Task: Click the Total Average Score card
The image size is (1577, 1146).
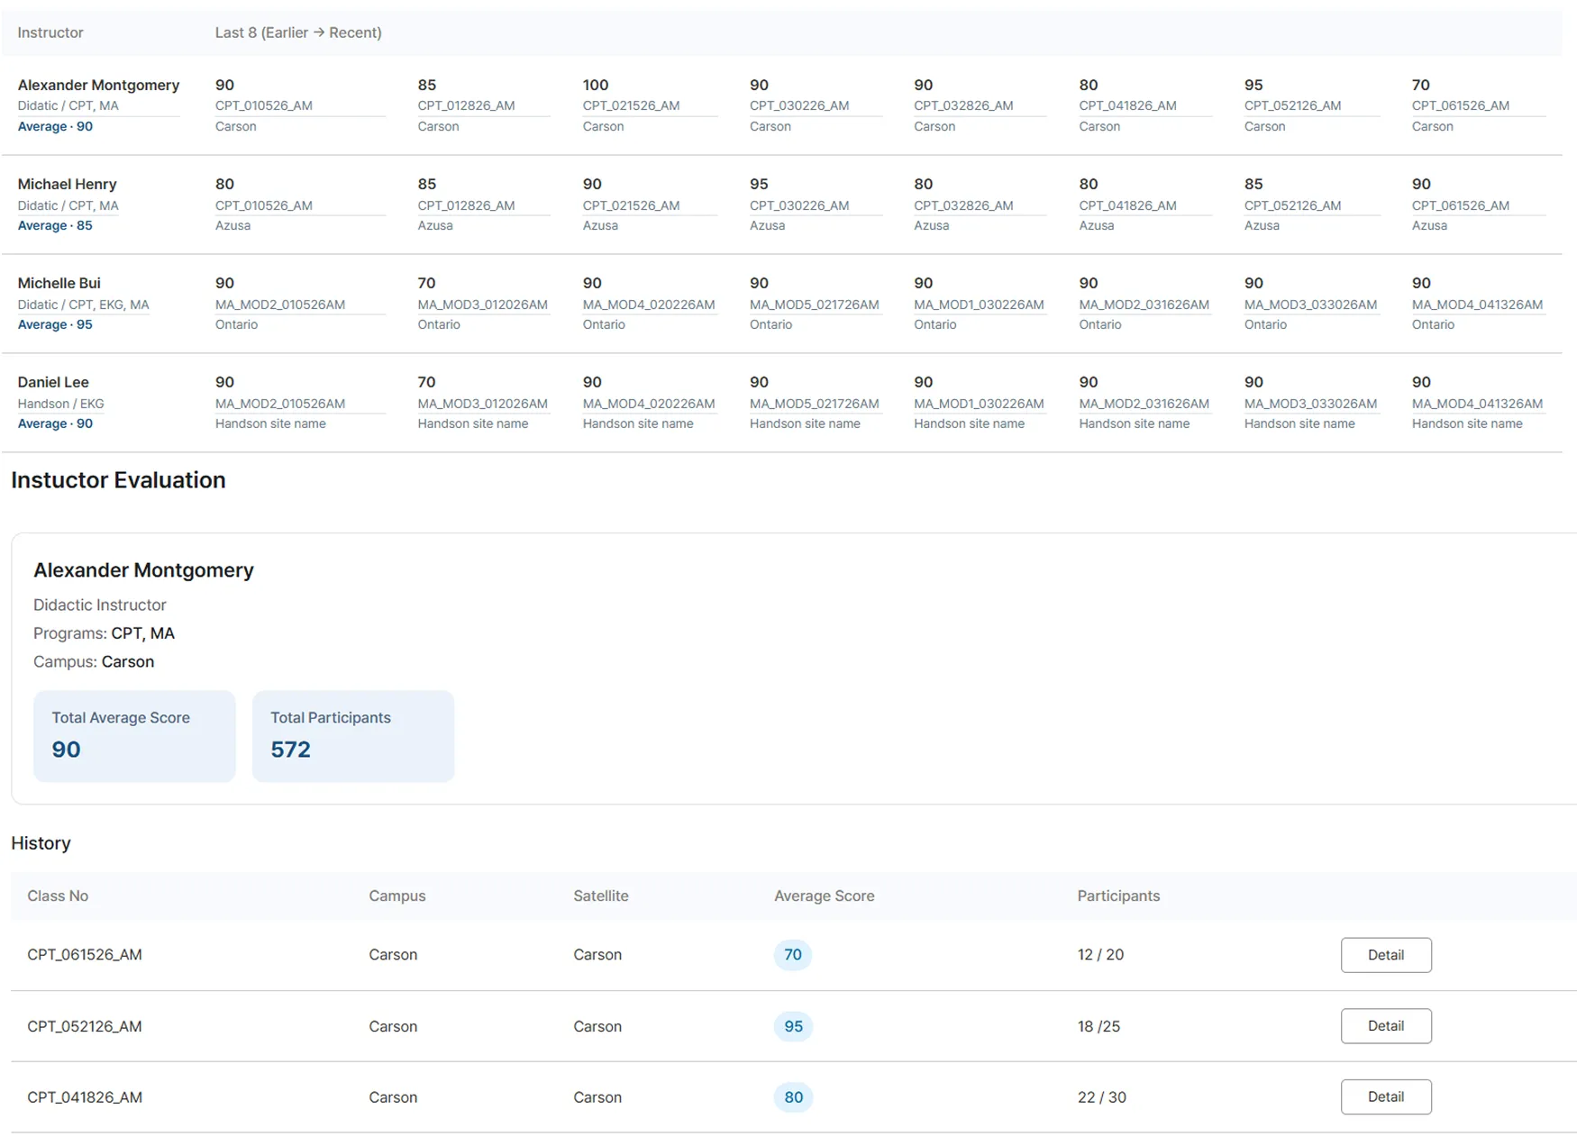Action: (x=134, y=736)
